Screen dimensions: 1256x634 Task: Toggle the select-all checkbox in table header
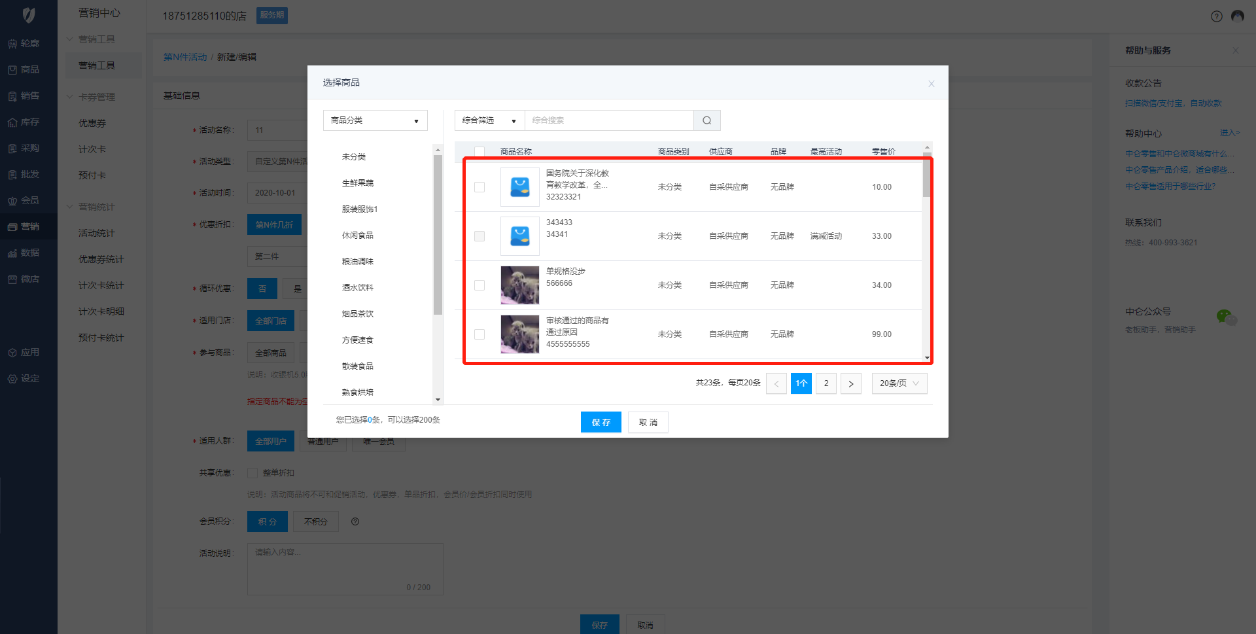click(480, 151)
